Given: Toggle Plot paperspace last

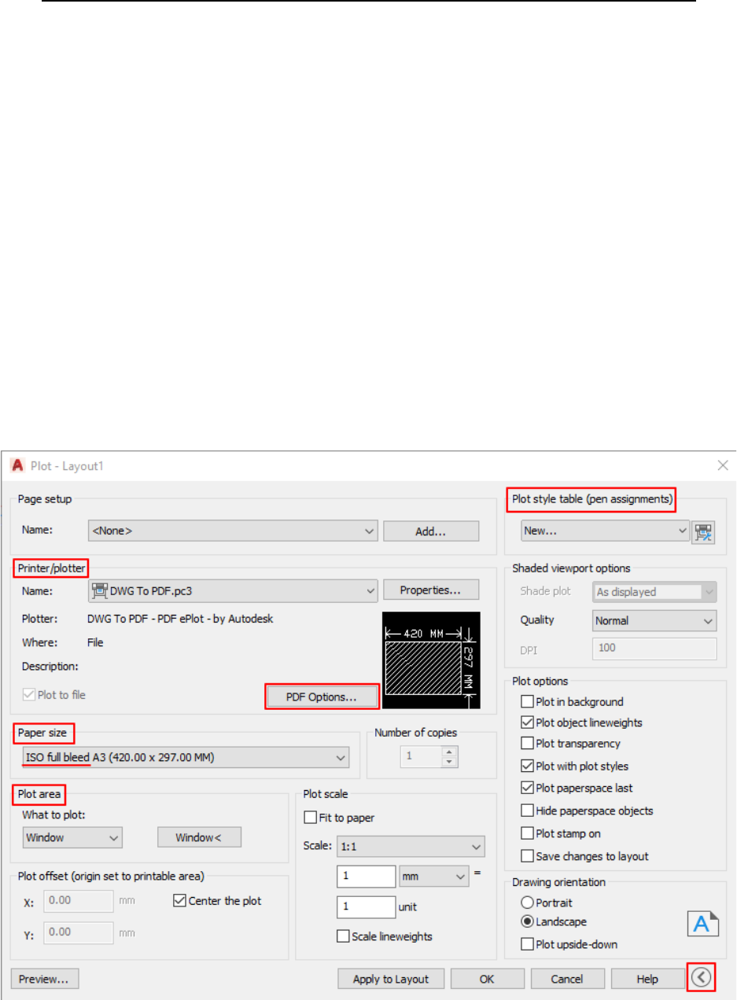Looking at the screenshot, I should coord(577,788).
